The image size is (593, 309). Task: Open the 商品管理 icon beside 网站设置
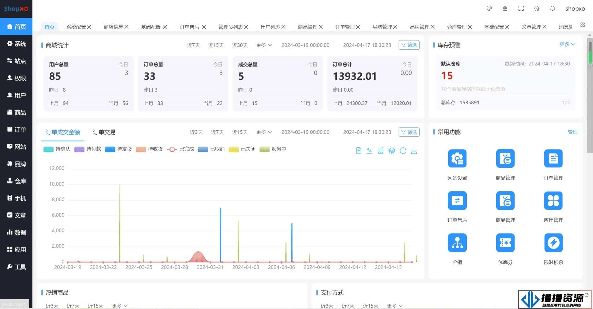[505, 158]
